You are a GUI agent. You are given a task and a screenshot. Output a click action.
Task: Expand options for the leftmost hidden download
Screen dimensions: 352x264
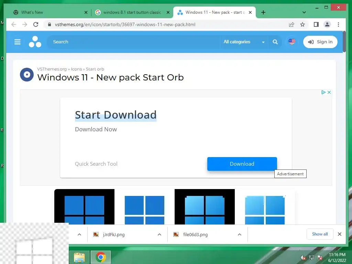click(79, 234)
